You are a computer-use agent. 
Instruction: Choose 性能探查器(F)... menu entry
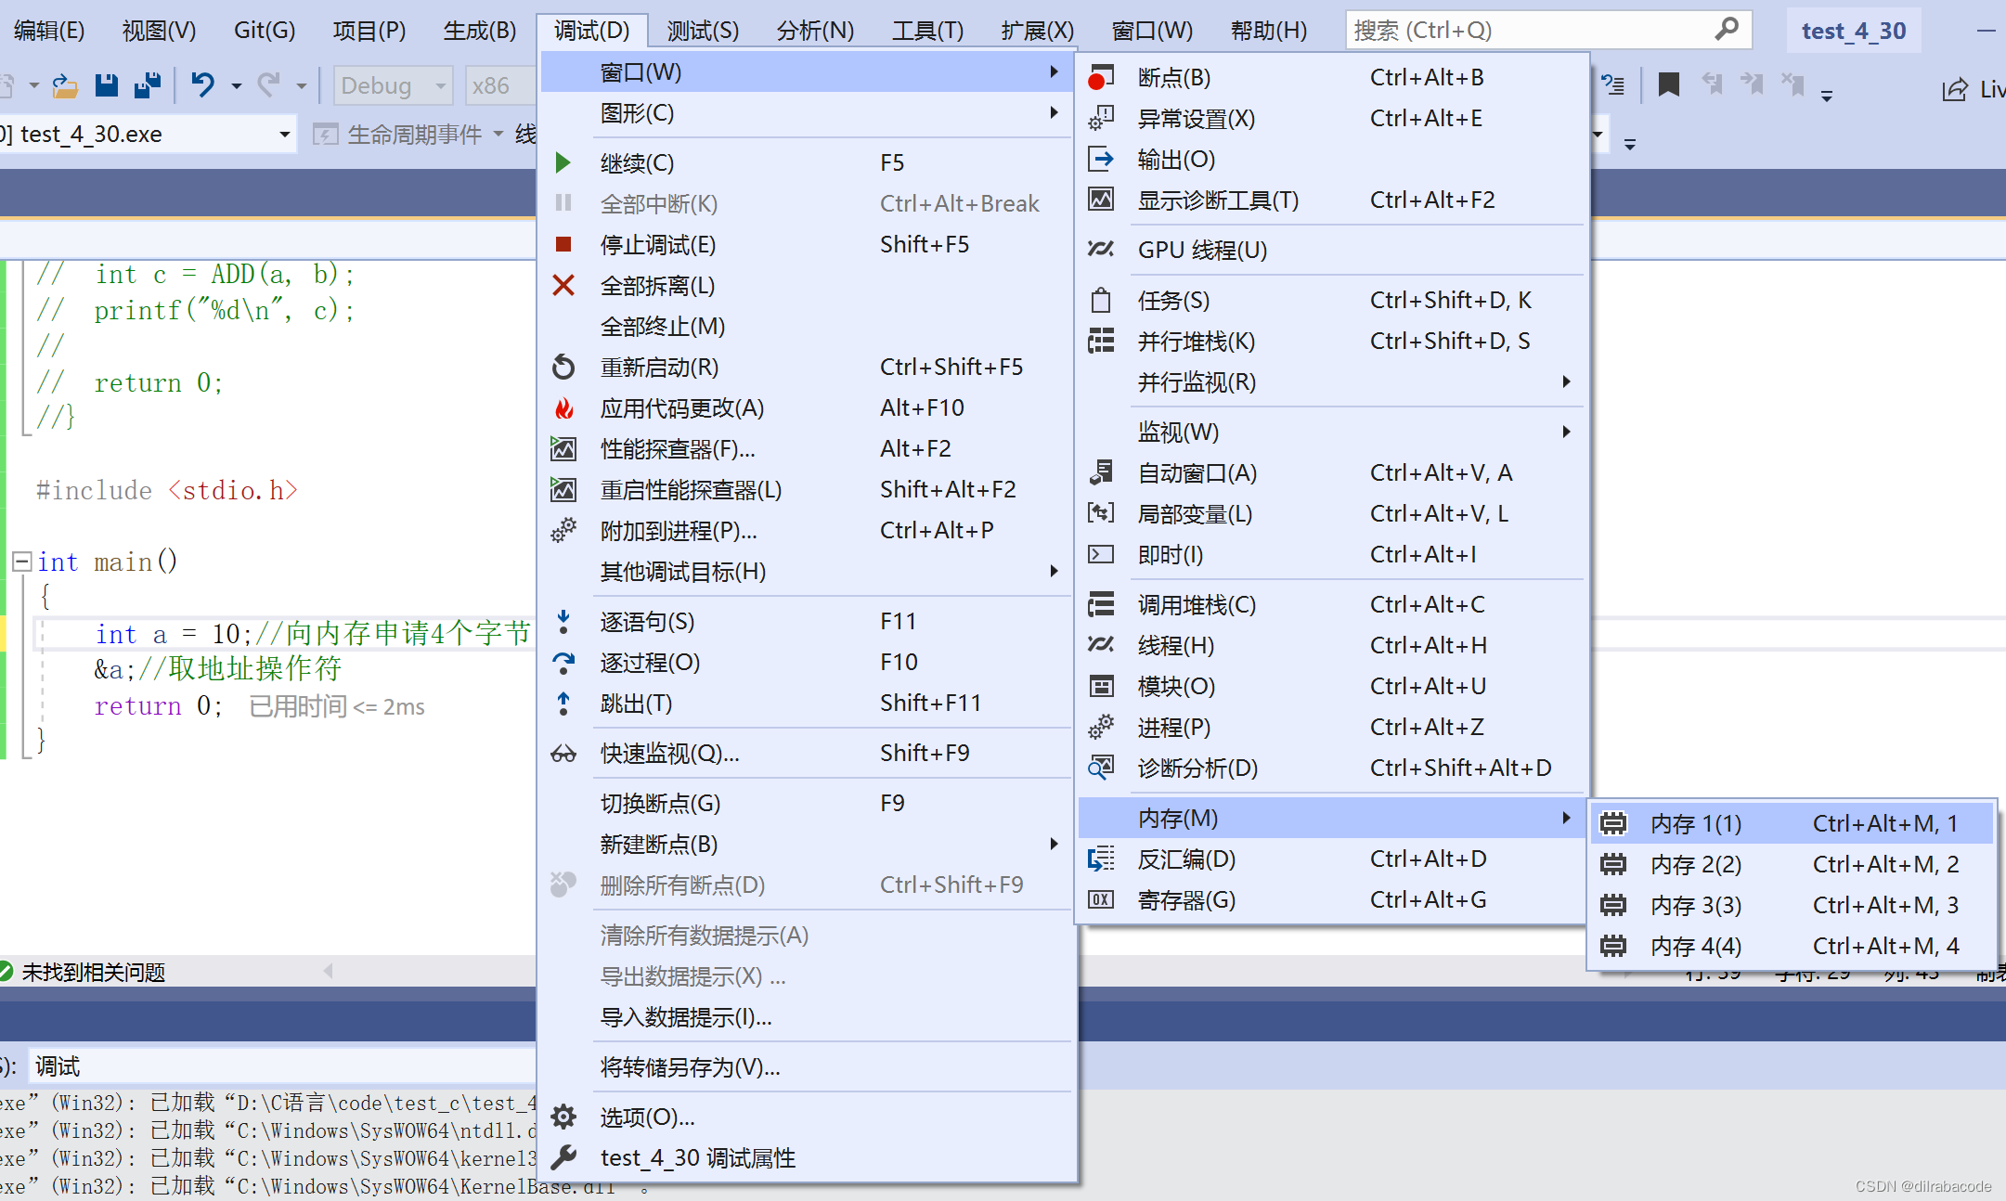[x=805, y=449]
